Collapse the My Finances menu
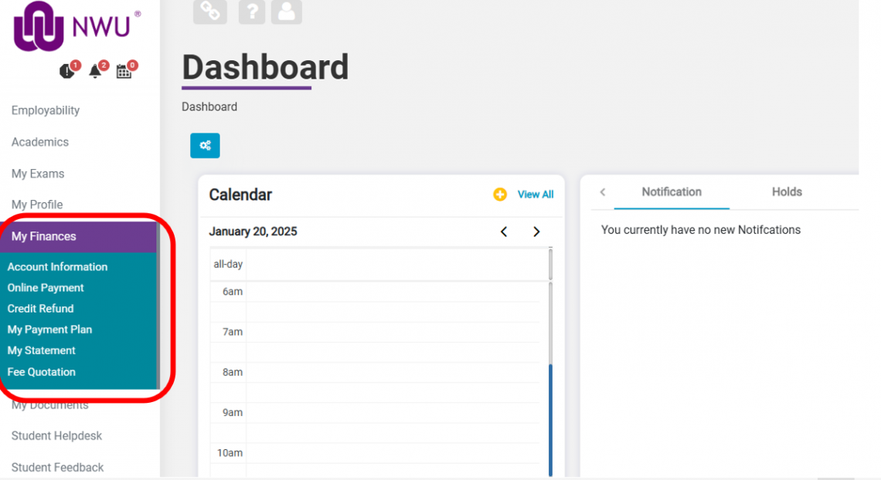Screen dimensions: 881x480 point(44,236)
